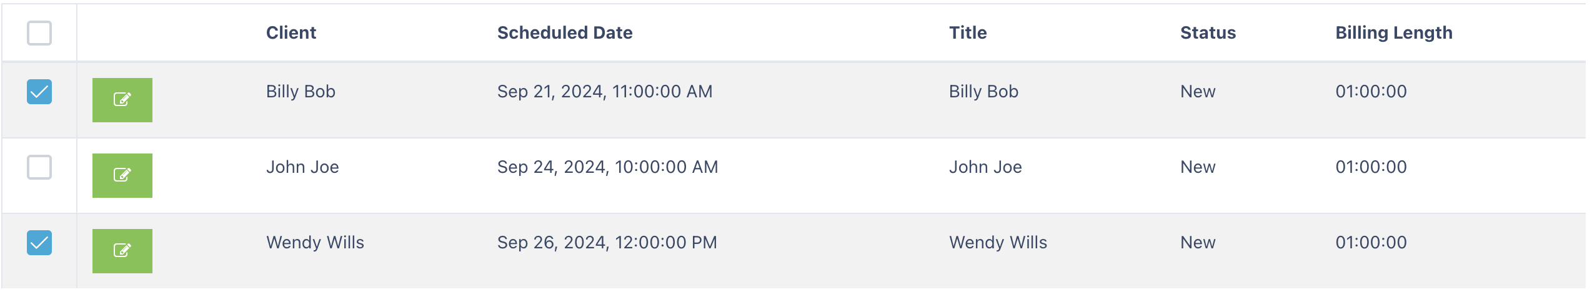This screenshot has height=297, width=1592.
Task: Check the John Joe row checkbox
Action: (x=39, y=167)
